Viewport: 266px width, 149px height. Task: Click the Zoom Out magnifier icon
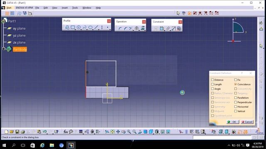coord(134,132)
